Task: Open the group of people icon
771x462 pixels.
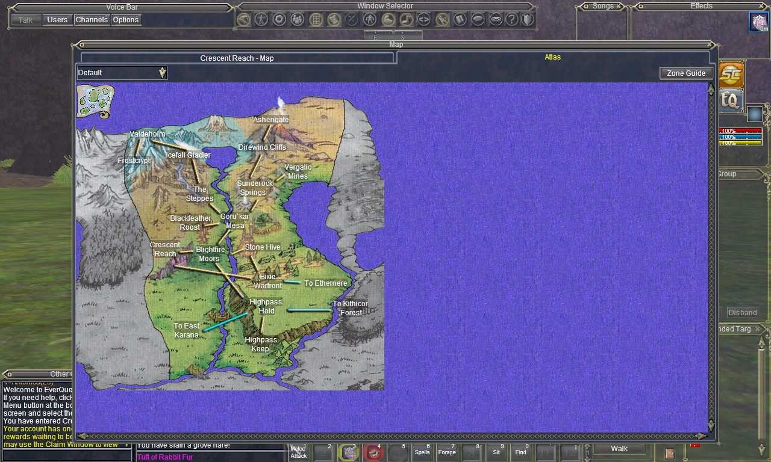Action: [x=298, y=19]
